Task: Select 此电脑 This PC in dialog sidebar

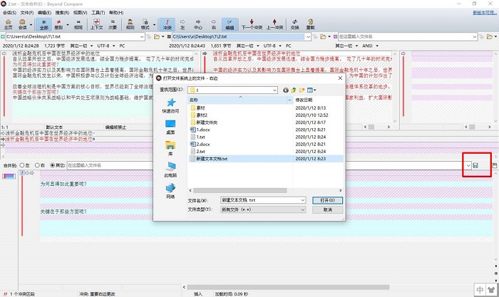Action: click(x=170, y=170)
